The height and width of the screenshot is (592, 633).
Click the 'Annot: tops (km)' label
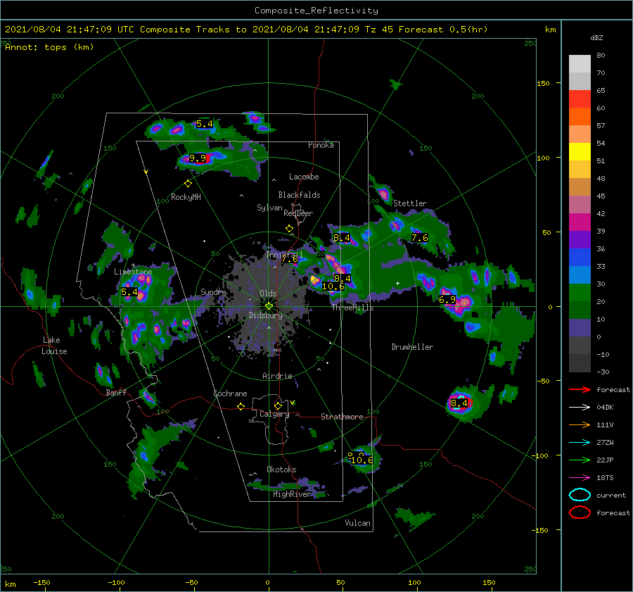(49, 47)
